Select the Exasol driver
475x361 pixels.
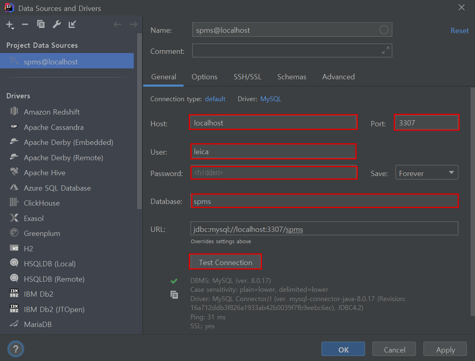coord(34,218)
